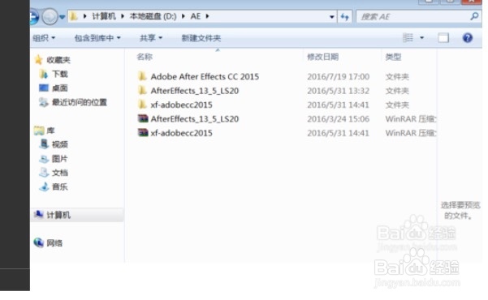
Task: Select 库 in the navigation pane
Action: click(50, 131)
